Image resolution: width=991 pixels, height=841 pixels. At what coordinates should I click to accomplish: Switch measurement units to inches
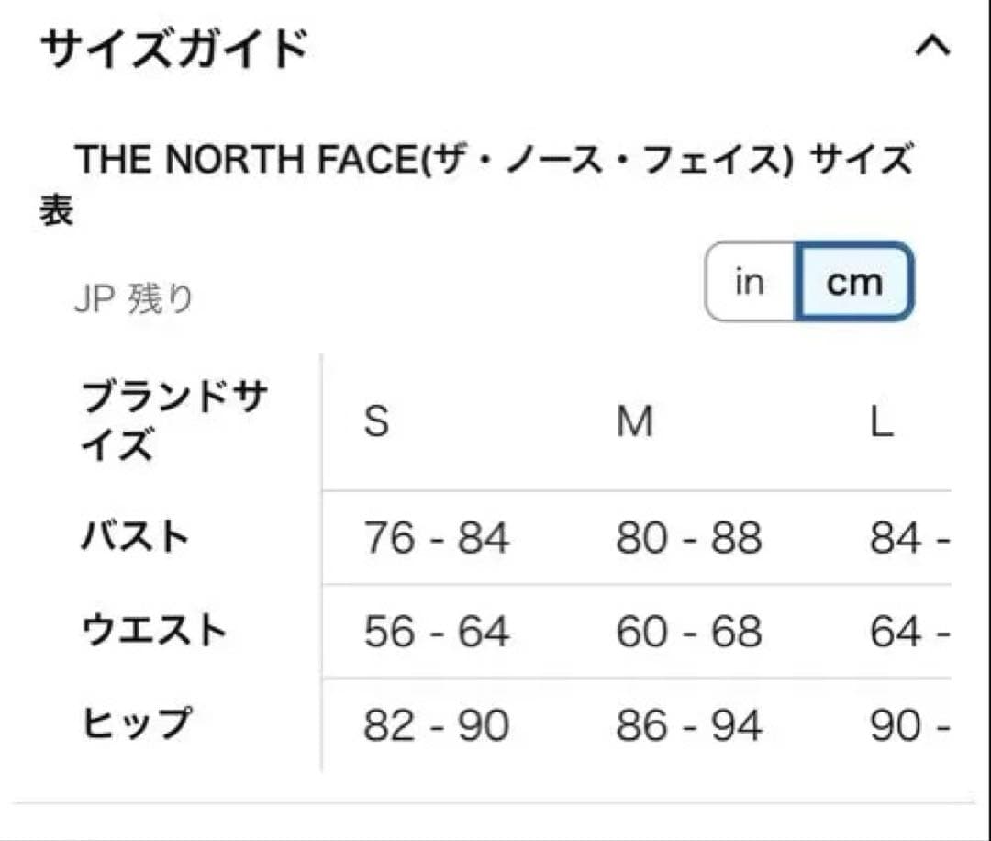tap(750, 282)
